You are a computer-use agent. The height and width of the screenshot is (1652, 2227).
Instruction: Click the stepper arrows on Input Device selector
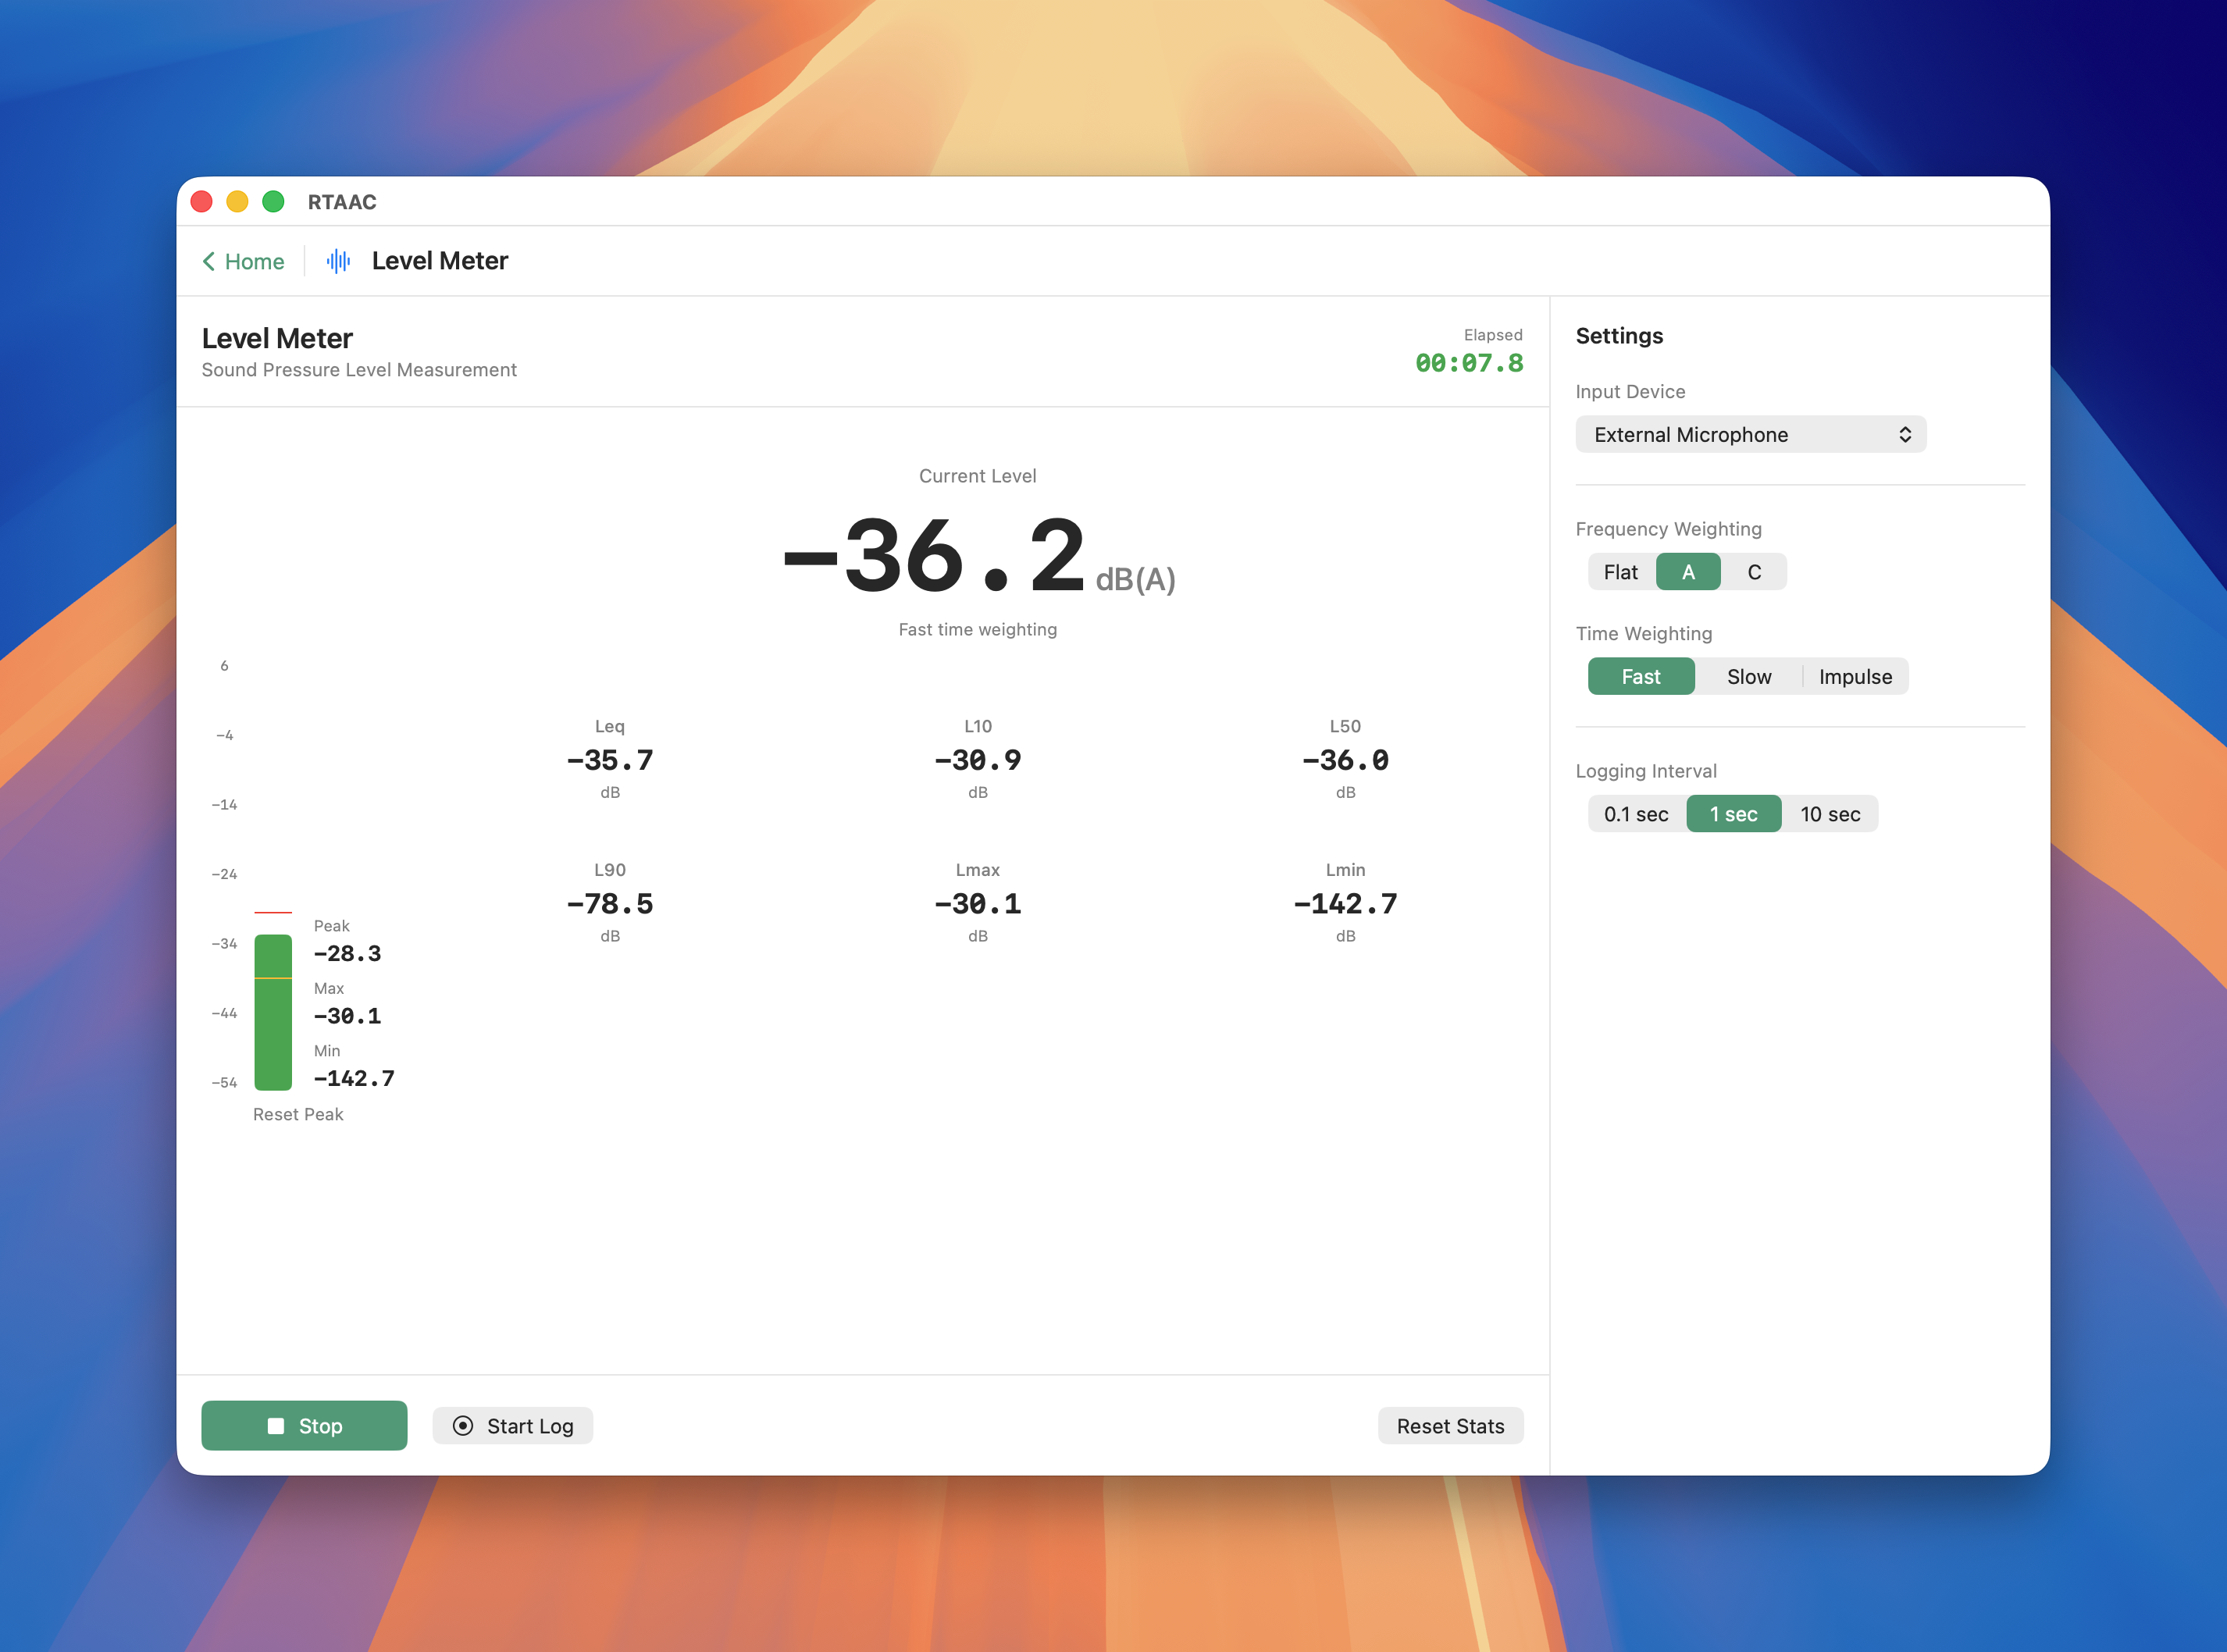coord(1906,434)
